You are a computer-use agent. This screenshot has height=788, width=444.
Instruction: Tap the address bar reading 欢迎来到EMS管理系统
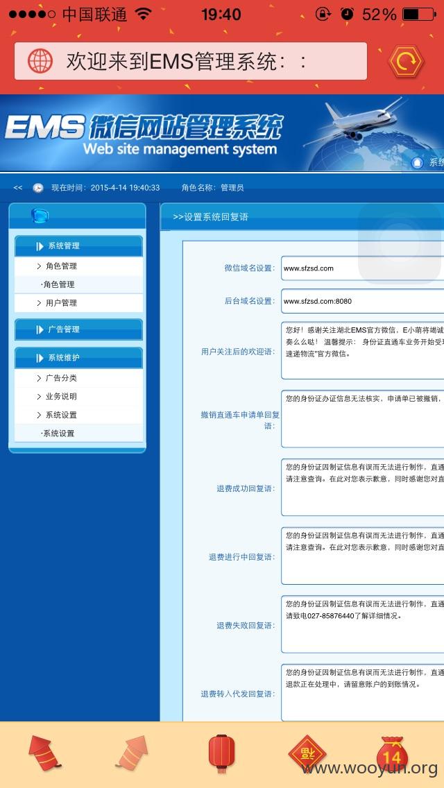191,61
